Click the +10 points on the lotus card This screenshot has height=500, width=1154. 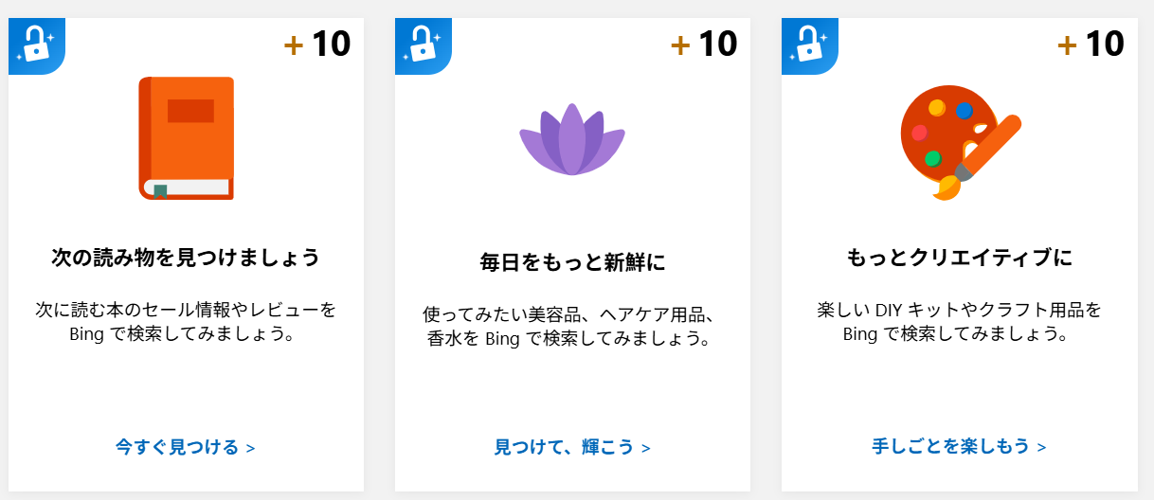(704, 44)
